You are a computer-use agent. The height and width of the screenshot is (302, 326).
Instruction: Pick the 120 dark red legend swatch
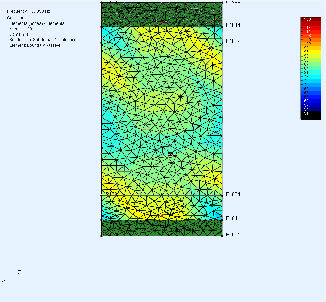[x=311, y=19]
